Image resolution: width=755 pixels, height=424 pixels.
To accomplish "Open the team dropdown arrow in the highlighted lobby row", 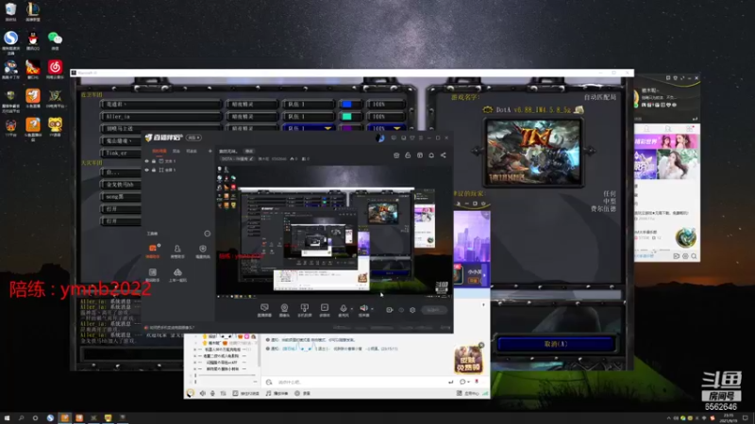I will (x=328, y=128).
